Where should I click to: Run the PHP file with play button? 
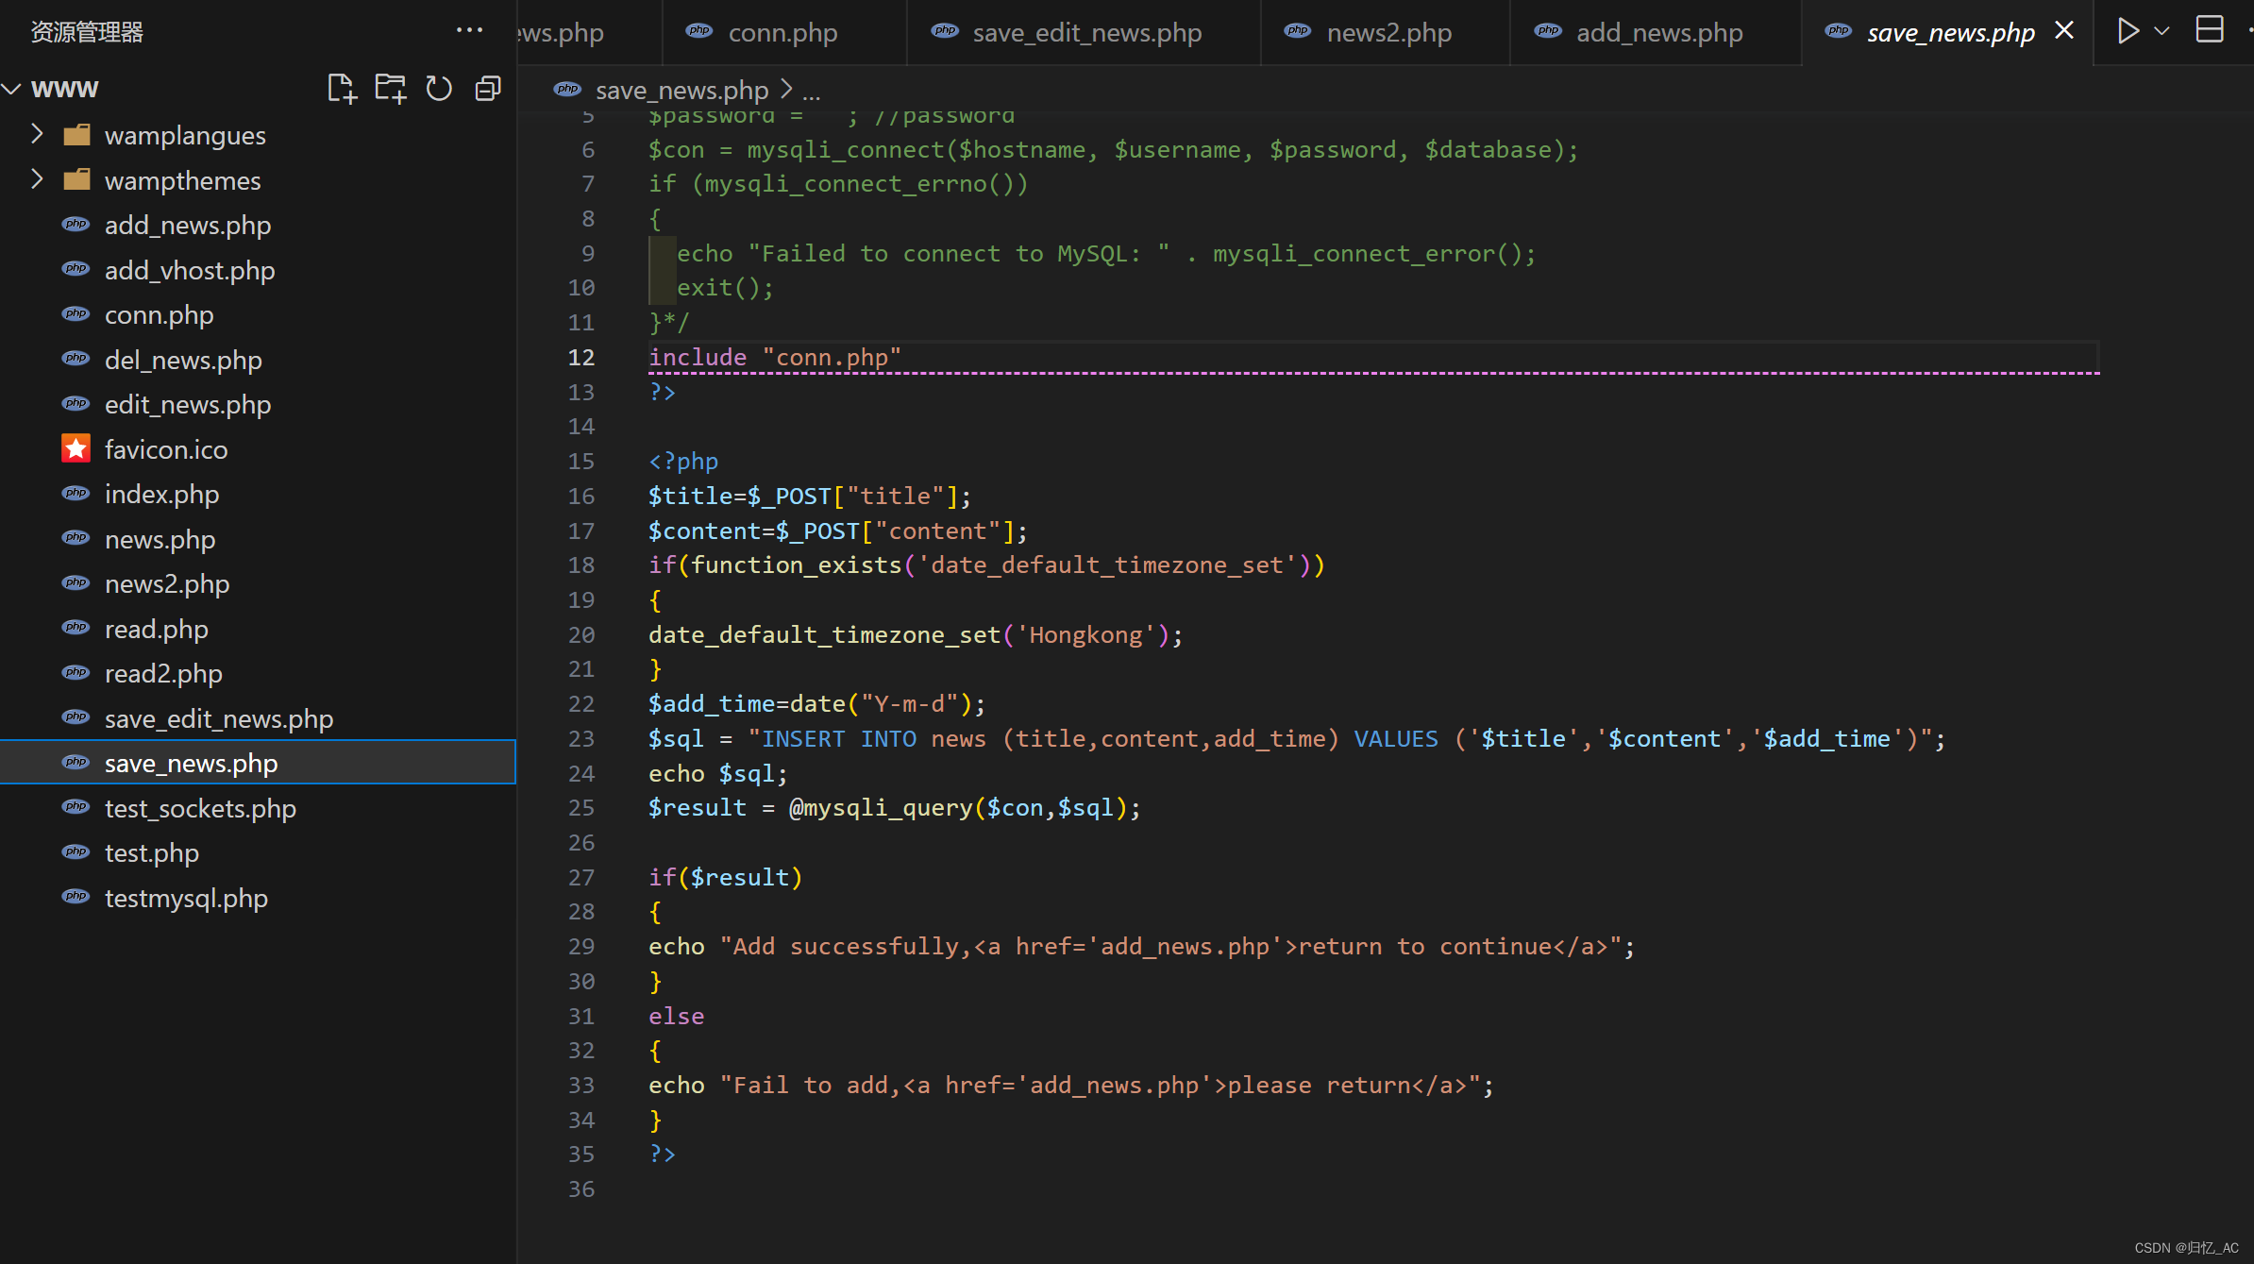[2128, 31]
